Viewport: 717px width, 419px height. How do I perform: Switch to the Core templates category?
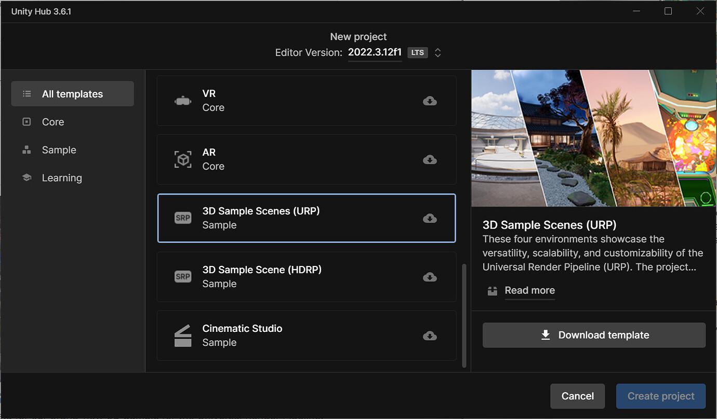(x=52, y=122)
